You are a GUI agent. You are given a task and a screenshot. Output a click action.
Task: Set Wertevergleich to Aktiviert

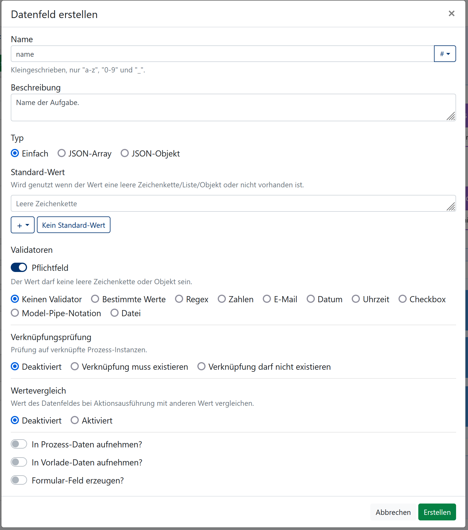(x=75, y=420)
